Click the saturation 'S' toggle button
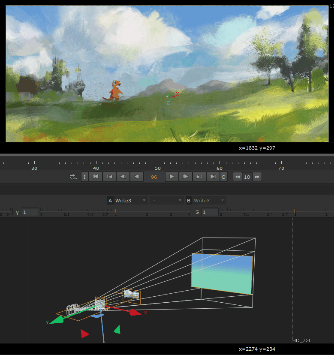334x355 pixels. tap(197, 212)
